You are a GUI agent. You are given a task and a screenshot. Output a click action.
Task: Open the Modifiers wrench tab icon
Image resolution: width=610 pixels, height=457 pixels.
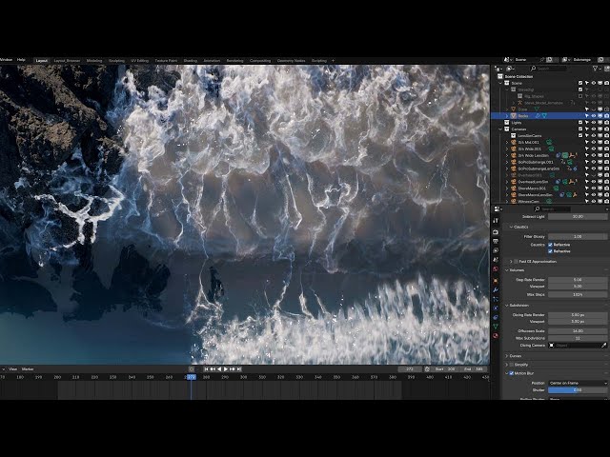pyautogui.click(x=496, y=289)
